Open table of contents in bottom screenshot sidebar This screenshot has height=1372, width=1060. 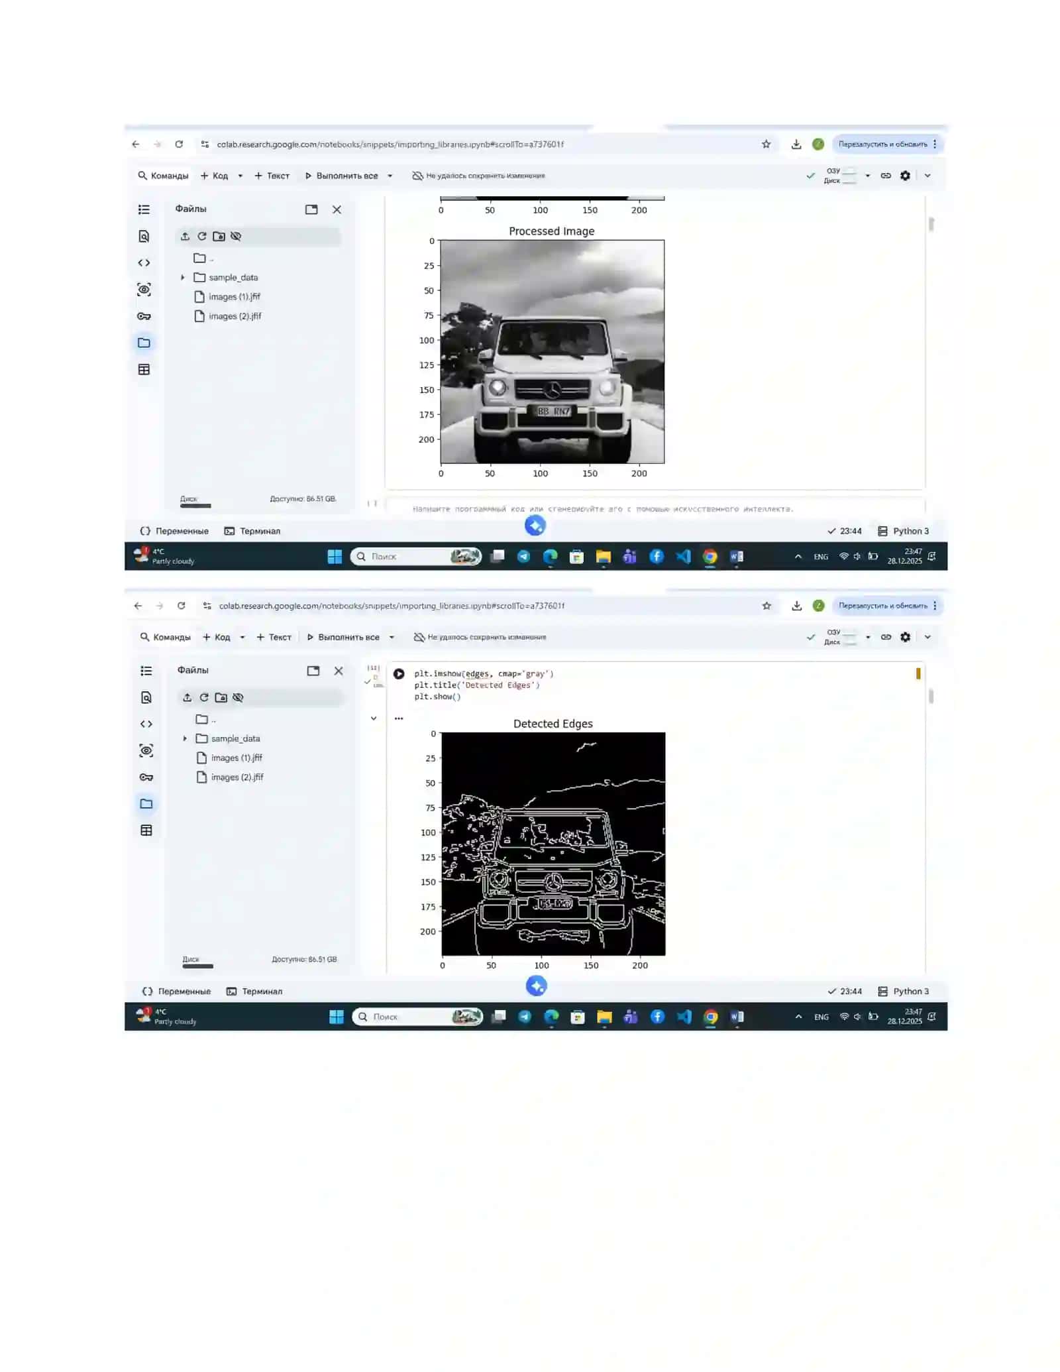[x=146, y=671]
